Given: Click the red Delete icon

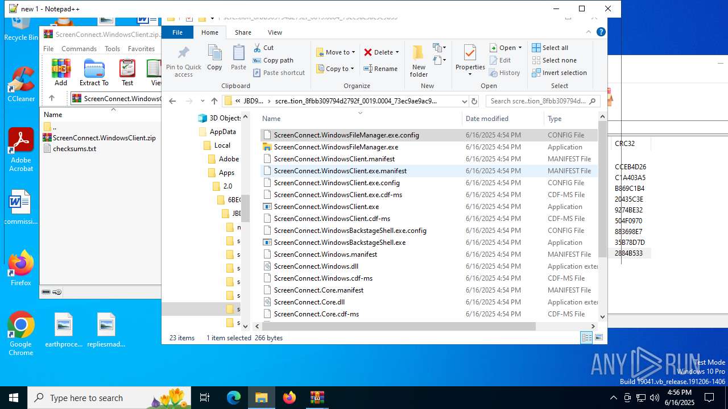Looking at the screenshot, I should click(x=368, y=52).
